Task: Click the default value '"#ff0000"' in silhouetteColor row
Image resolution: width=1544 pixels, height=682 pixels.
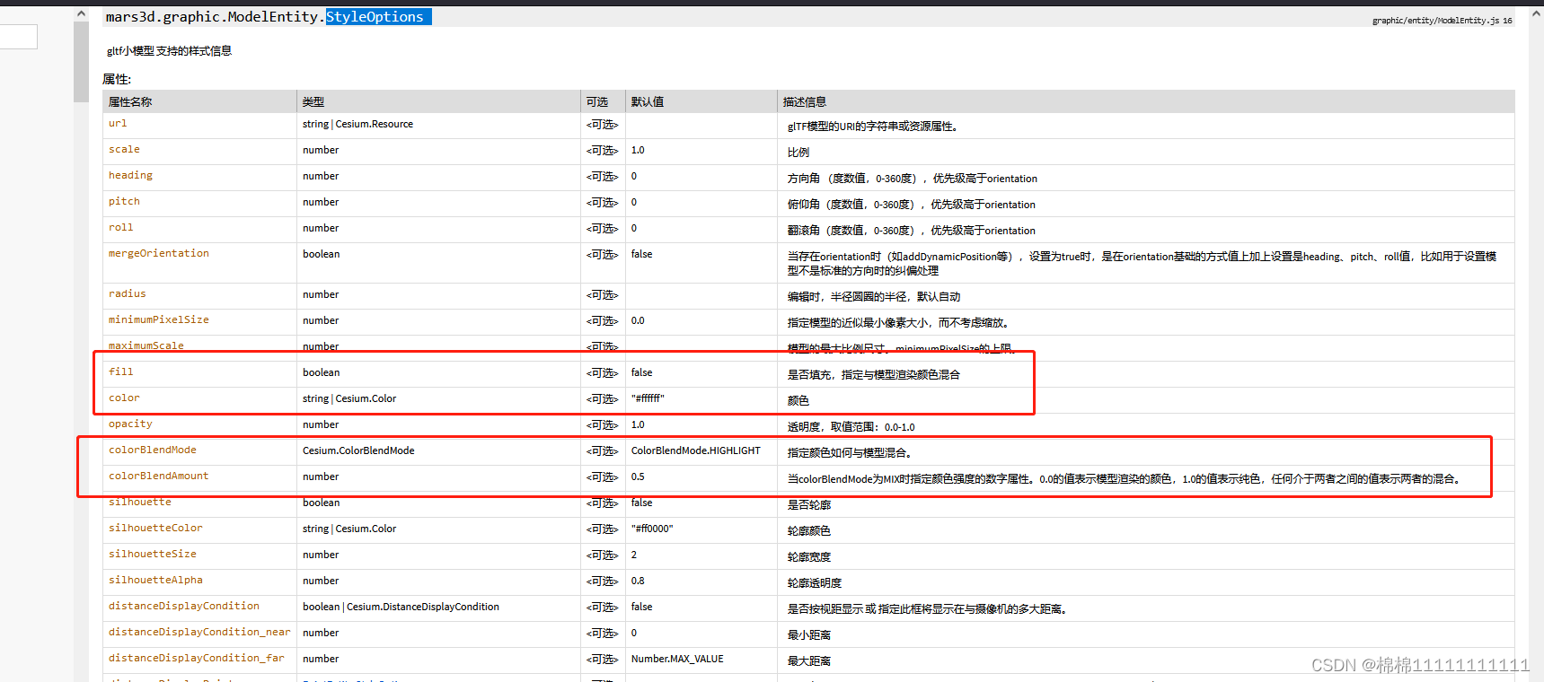Action: coord(652,529)
